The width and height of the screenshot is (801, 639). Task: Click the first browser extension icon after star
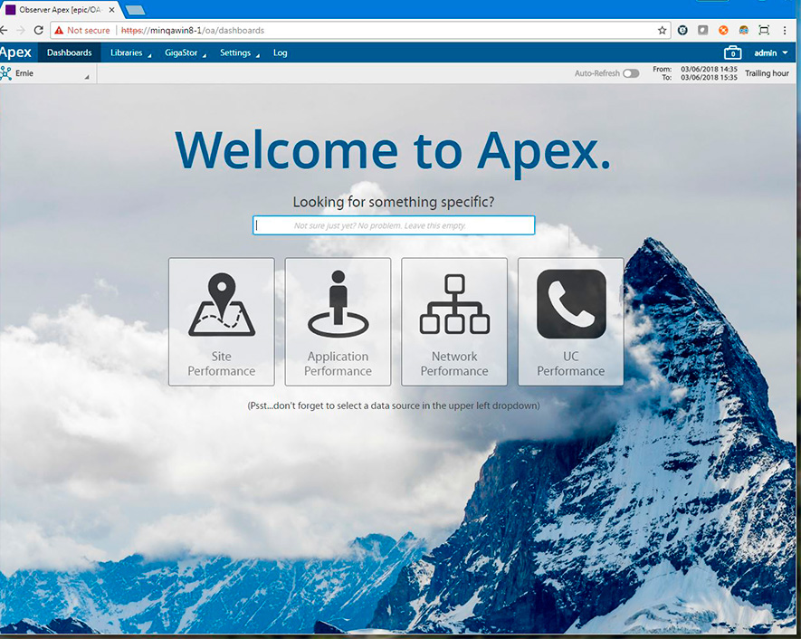682,30
